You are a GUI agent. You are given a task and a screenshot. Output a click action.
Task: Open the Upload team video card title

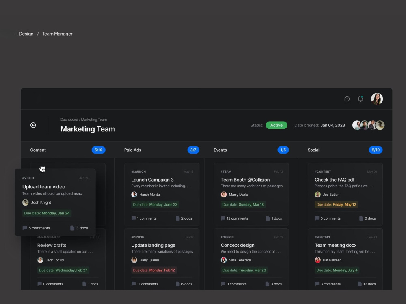point(43,186)
